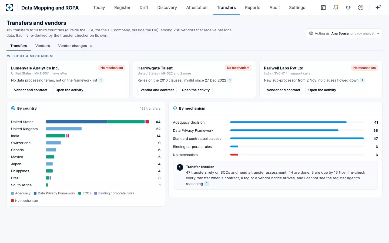Screen dimensions: 389x243
Task: Click the SCCs legend swatch
Action: (80, 193)
